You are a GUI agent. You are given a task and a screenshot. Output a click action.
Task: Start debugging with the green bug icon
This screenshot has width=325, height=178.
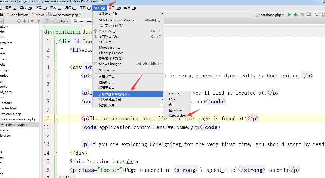[296, 15]
